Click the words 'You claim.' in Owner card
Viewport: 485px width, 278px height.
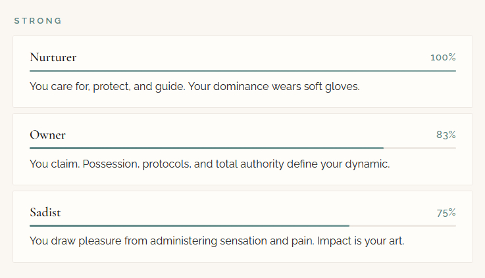pyautogui.click(x=54, y=164)
